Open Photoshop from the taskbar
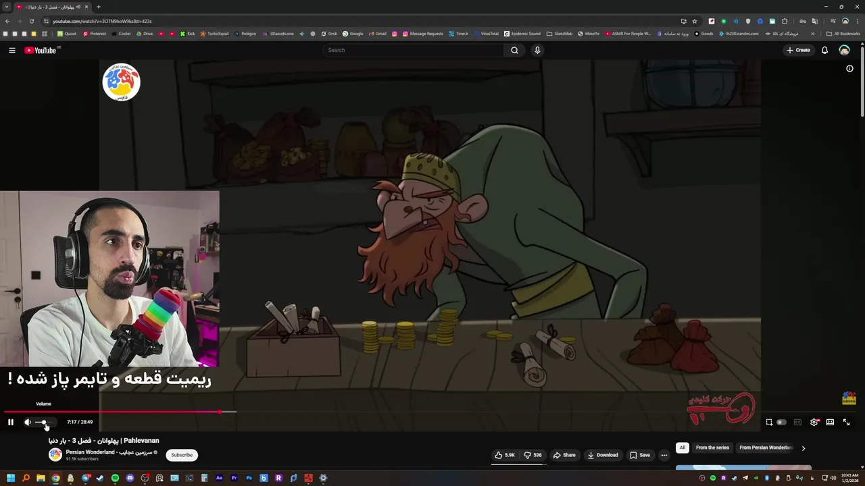This screenshot has width=865, height=486. coord(249,478)
